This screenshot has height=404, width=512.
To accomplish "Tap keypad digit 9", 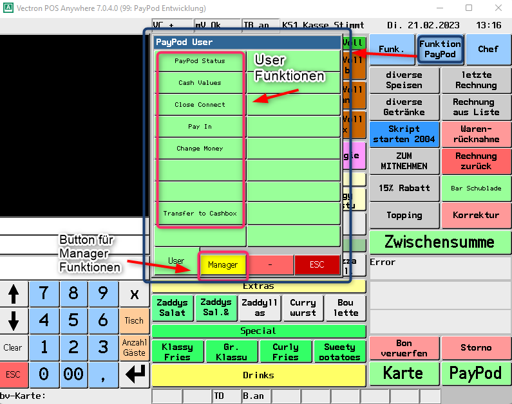I will 103,294.
